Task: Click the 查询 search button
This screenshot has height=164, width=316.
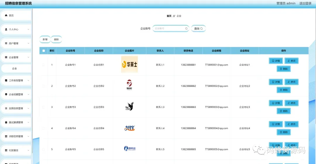Action: tap(198, 28)
